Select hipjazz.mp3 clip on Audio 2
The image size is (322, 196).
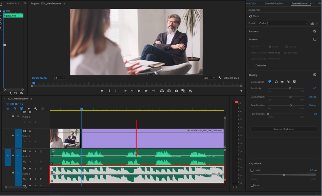(137, 175)
